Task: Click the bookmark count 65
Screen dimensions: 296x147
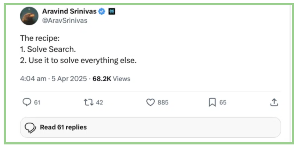Action: pyautogui.click(x=223, y=103)
